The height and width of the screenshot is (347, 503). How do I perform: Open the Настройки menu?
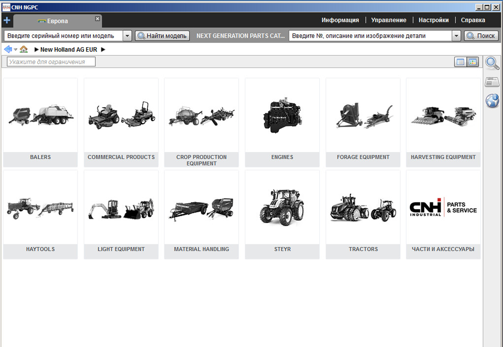click(433, 20)
